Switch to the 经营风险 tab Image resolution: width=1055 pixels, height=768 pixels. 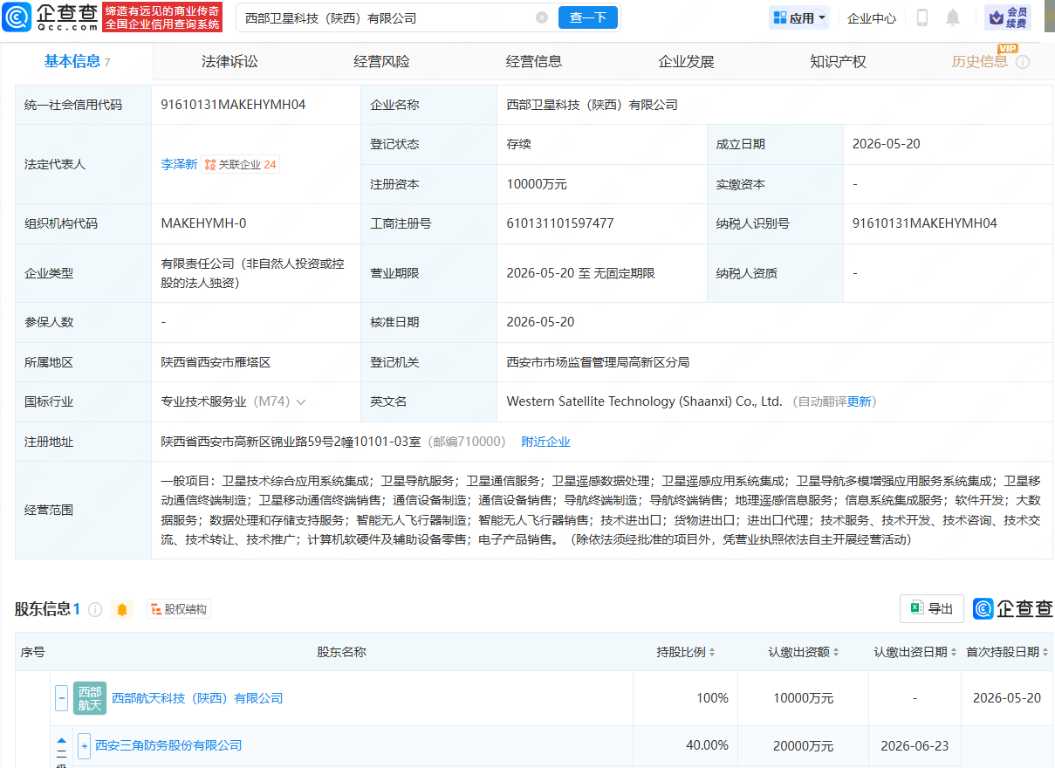point(381,61)
